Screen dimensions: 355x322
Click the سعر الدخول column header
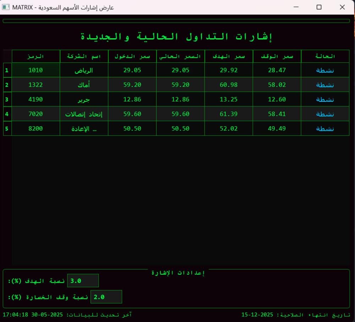(132, 56)
